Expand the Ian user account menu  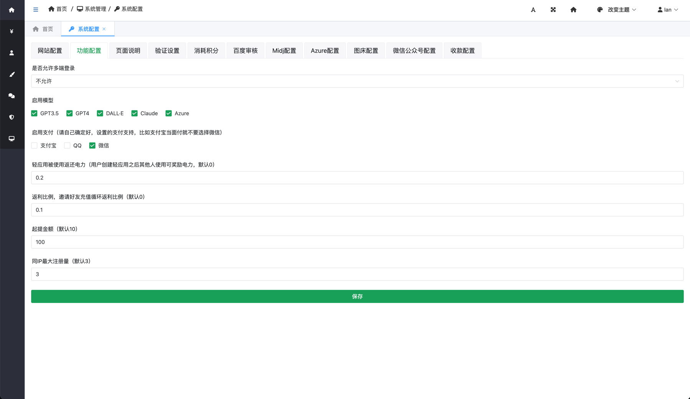coord(668,10)
